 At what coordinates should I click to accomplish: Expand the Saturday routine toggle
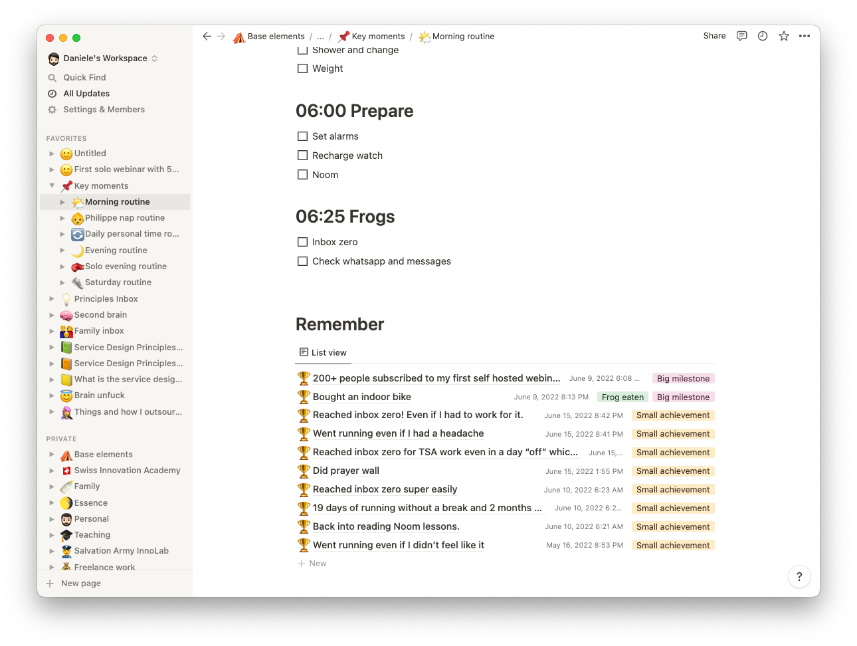pyautogui.click(x=62, y=282)
